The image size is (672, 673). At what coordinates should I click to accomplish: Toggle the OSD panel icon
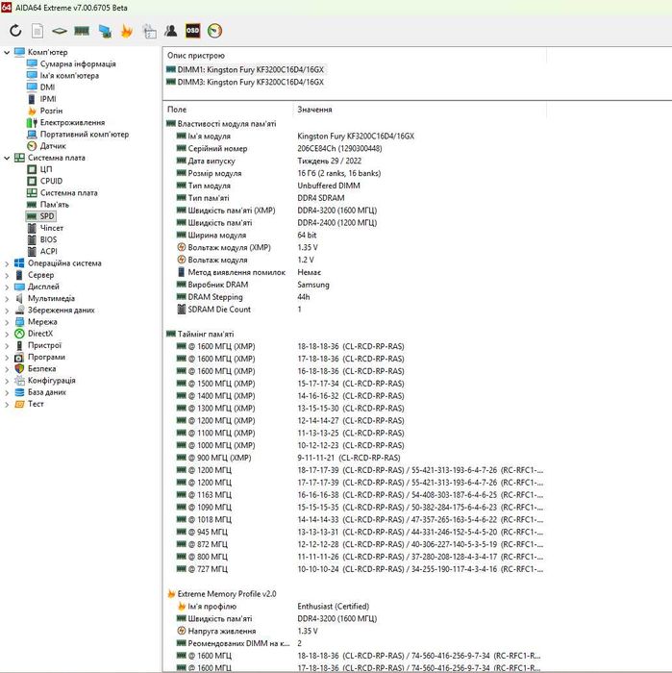coord(192,31)
